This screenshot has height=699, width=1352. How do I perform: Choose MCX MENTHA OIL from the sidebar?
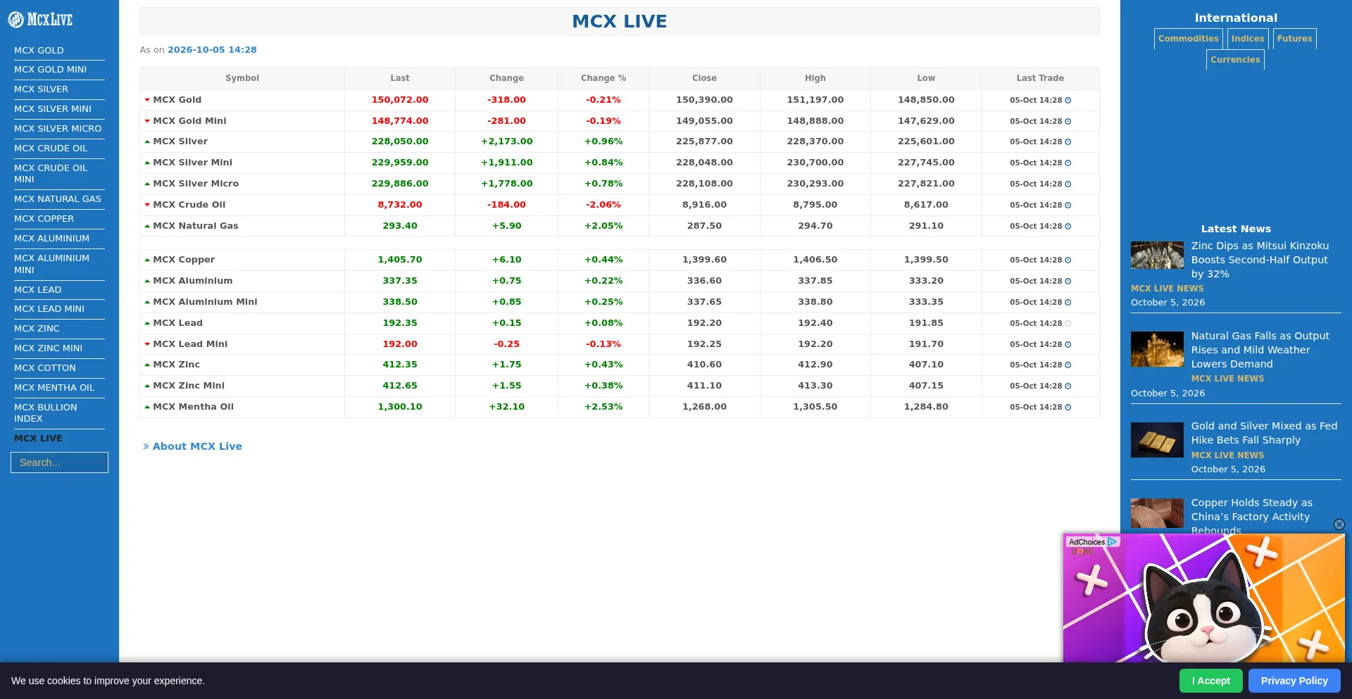[54, 388]
